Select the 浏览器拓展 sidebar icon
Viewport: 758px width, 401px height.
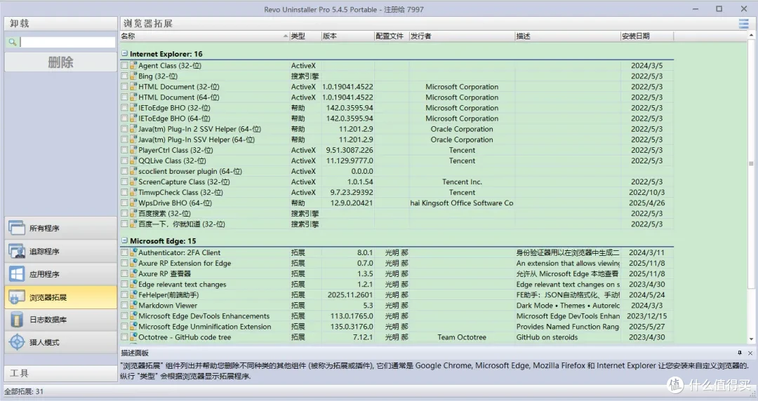point(17,297)
